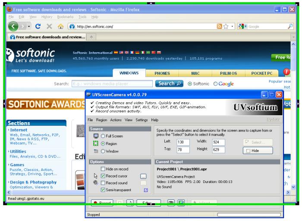Open the Bookmarks menu in Firefox
The image size is (302, 221).
[x=65, y=17]
